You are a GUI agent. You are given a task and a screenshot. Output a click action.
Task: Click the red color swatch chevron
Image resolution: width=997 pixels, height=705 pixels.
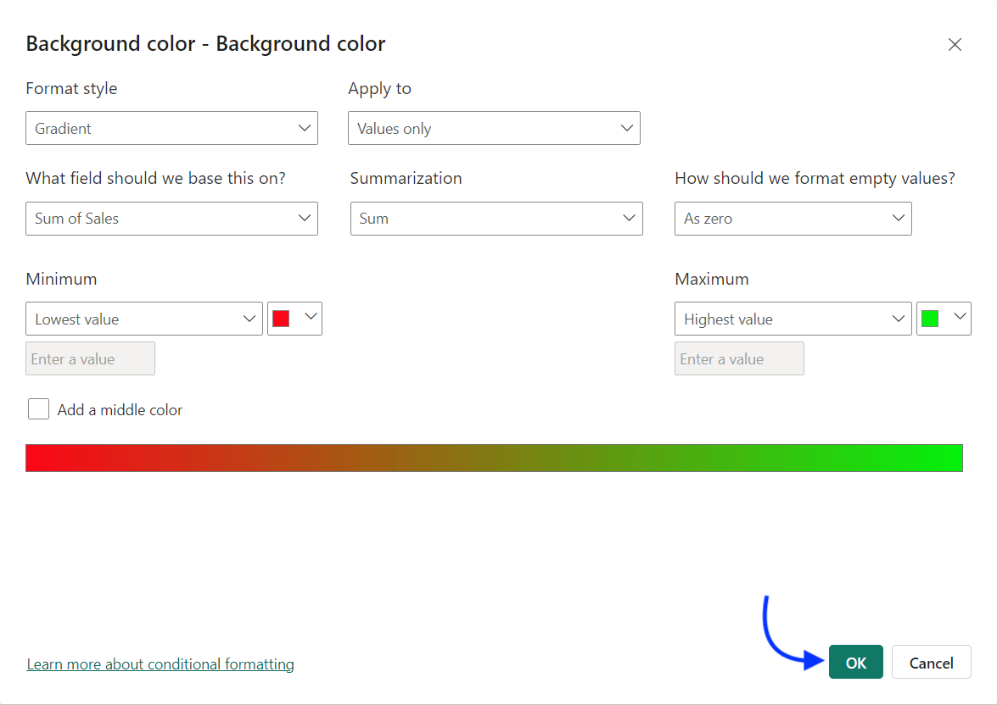[310, 319]
